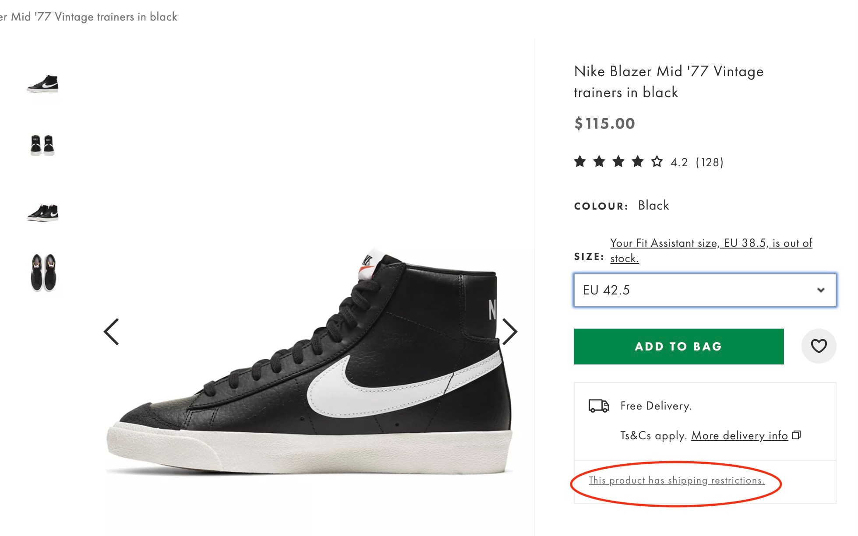
Task: Open the shipping restrictions link
Action: click(x=676, y=480)
